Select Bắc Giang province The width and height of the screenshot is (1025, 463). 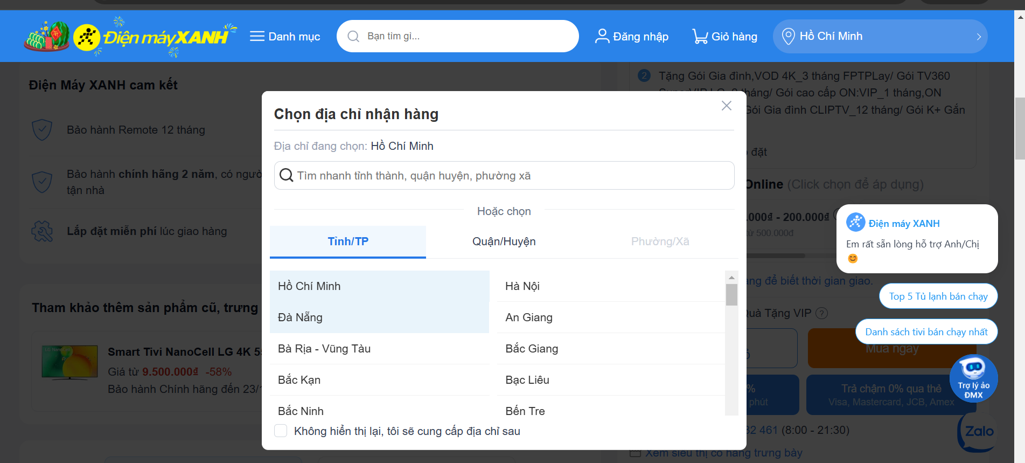(611, 349)
